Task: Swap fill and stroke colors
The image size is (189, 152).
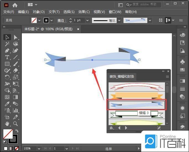Action: (17, 131)
